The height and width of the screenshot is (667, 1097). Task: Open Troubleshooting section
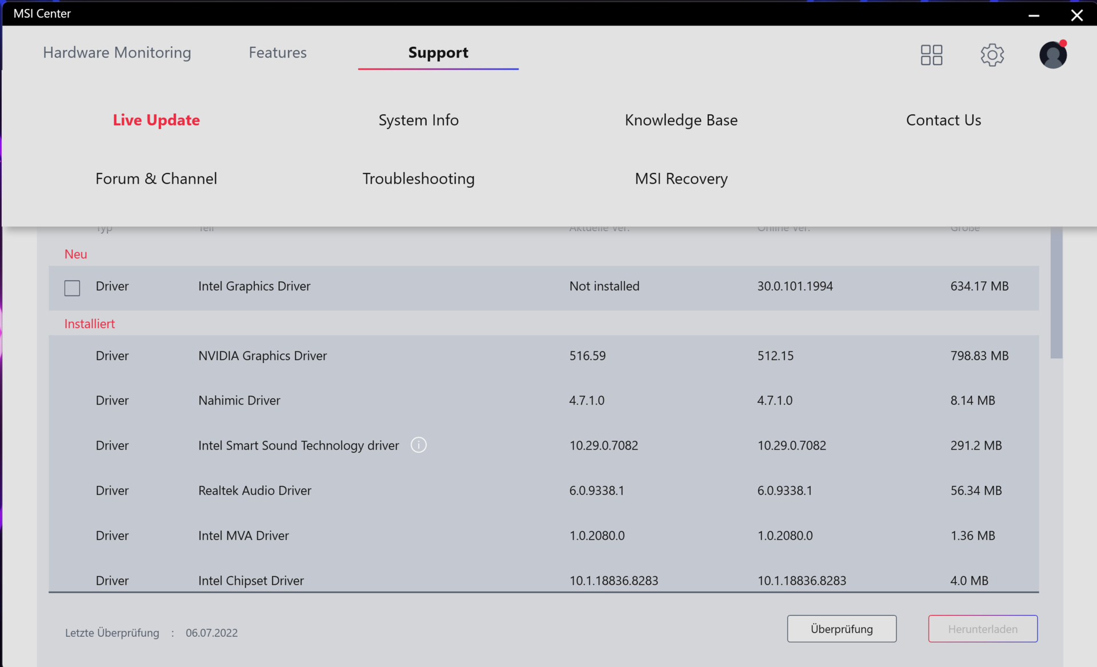point(418,179)
